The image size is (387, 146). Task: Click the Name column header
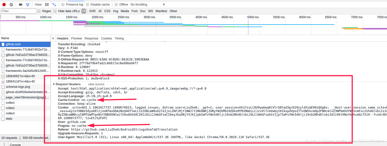coord(25,38)
